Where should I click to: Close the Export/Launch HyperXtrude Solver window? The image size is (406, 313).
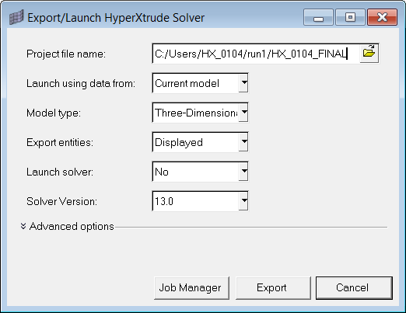[382, 17]
